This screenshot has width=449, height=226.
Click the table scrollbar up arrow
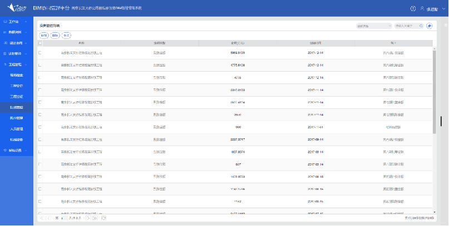pos(435,48)
